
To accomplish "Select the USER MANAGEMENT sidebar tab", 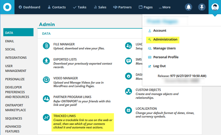I will [x=15, y=68].
